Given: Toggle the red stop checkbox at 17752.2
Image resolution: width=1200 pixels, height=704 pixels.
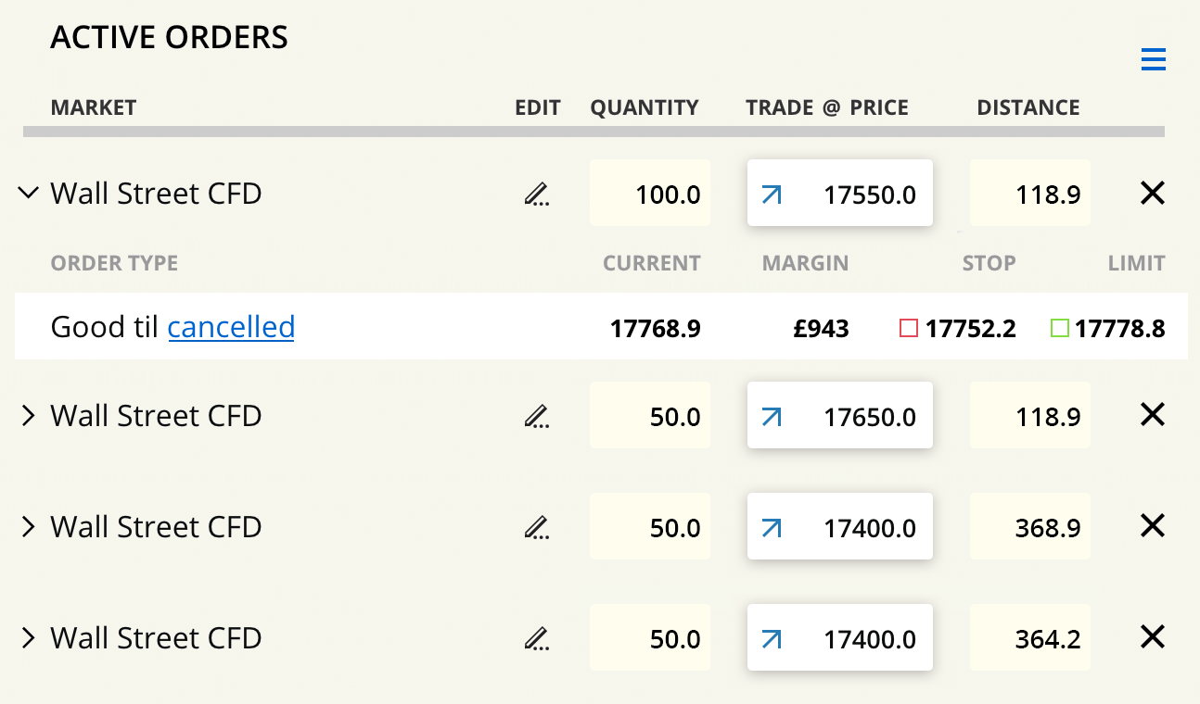Looking at the screenshot, I should (x=909, y=328).
